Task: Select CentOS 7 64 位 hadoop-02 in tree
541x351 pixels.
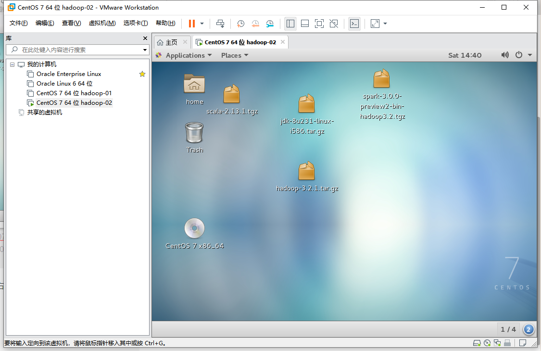Action: click(74, 103)
